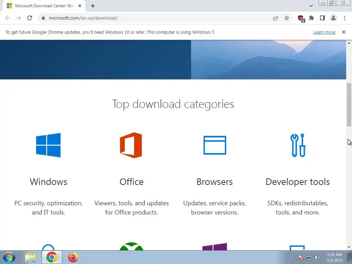Close the Microsoft Download Center tab

(80, 6)
